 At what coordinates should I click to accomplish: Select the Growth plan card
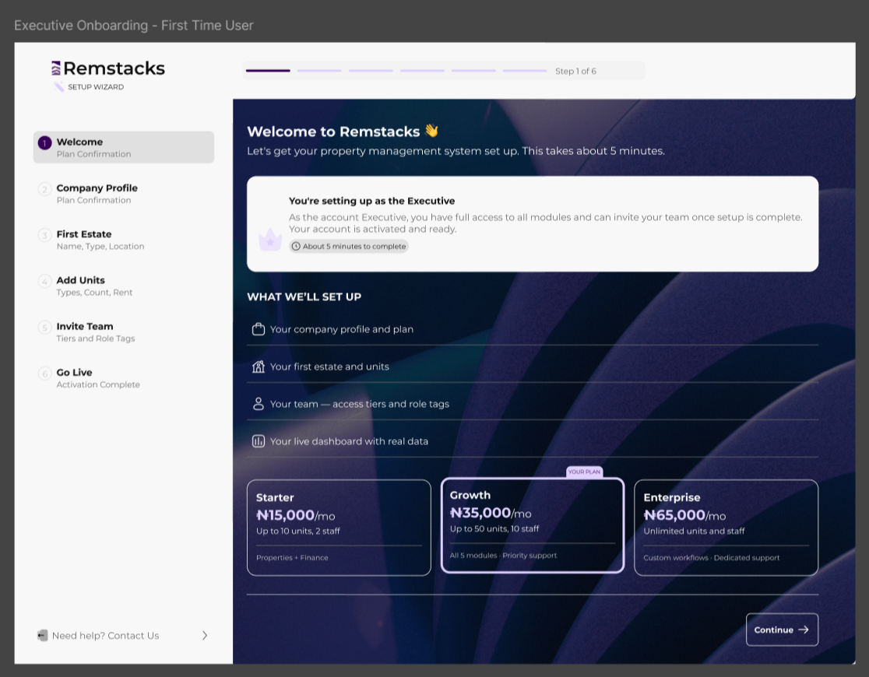coord(533,525)
